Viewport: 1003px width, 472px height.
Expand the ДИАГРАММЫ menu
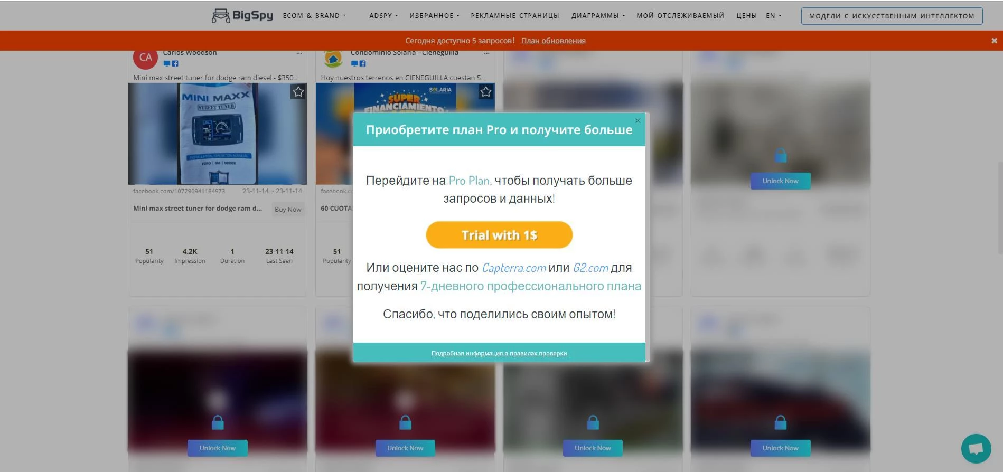click(x=598, y=16)
